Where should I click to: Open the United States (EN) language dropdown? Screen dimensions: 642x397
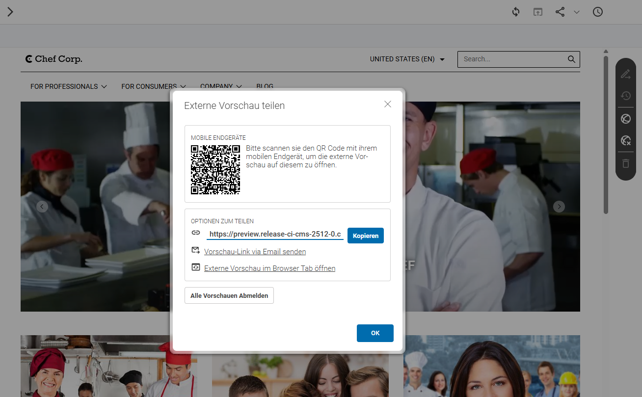click(407, 59)
